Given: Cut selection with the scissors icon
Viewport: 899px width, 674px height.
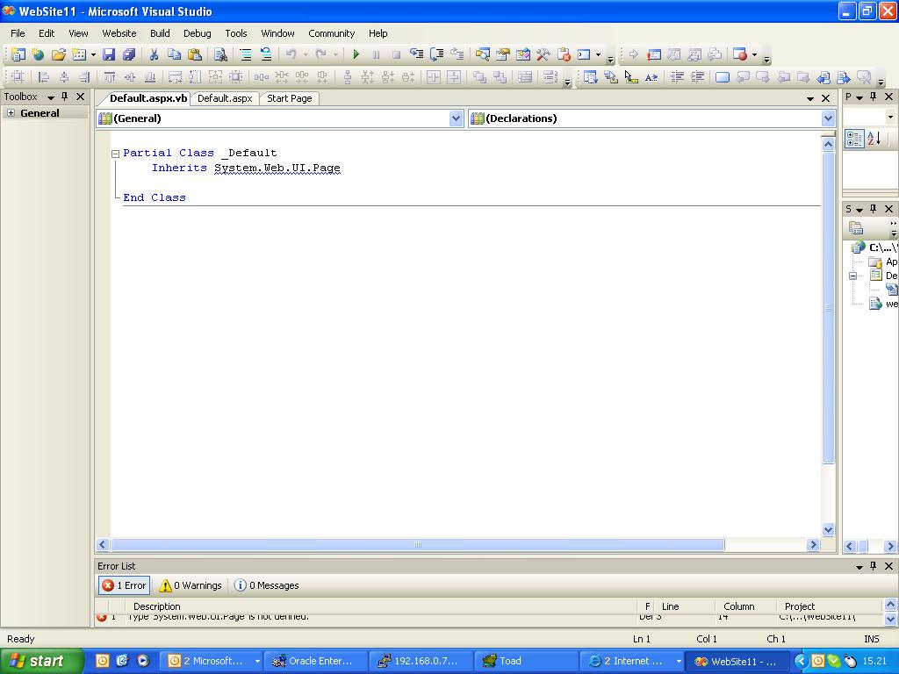Looking at the screenshot, I should point(154,54).
